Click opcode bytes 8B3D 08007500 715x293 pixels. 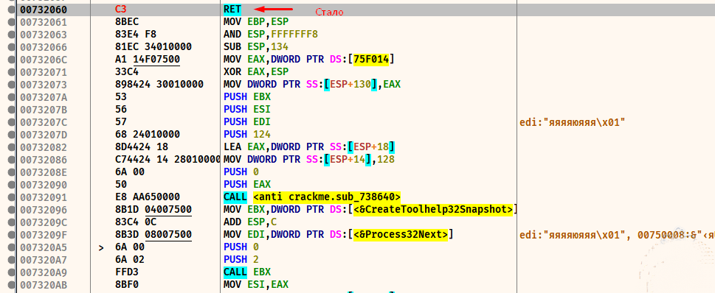pos(153,234)
